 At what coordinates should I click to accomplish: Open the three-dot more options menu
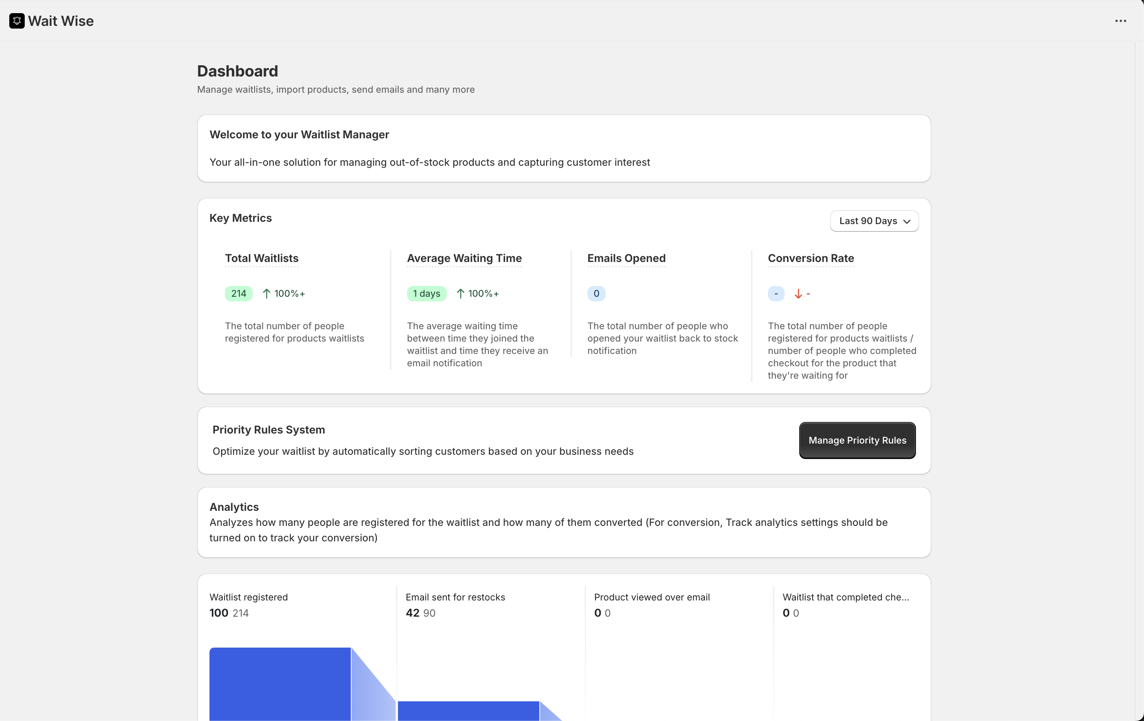[1121, 21]
